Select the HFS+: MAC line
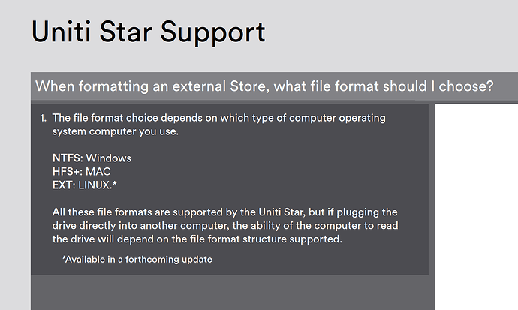 pyautogui.click(x=82, y=172)
